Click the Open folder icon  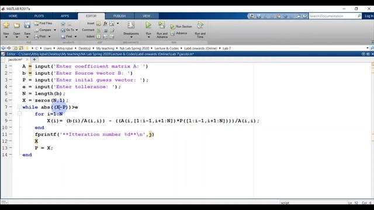pos(17,25)
